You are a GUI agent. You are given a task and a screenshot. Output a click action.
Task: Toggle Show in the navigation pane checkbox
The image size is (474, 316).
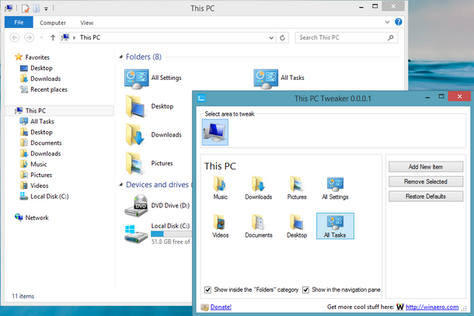pyautogui.click(x=305, y=290)
